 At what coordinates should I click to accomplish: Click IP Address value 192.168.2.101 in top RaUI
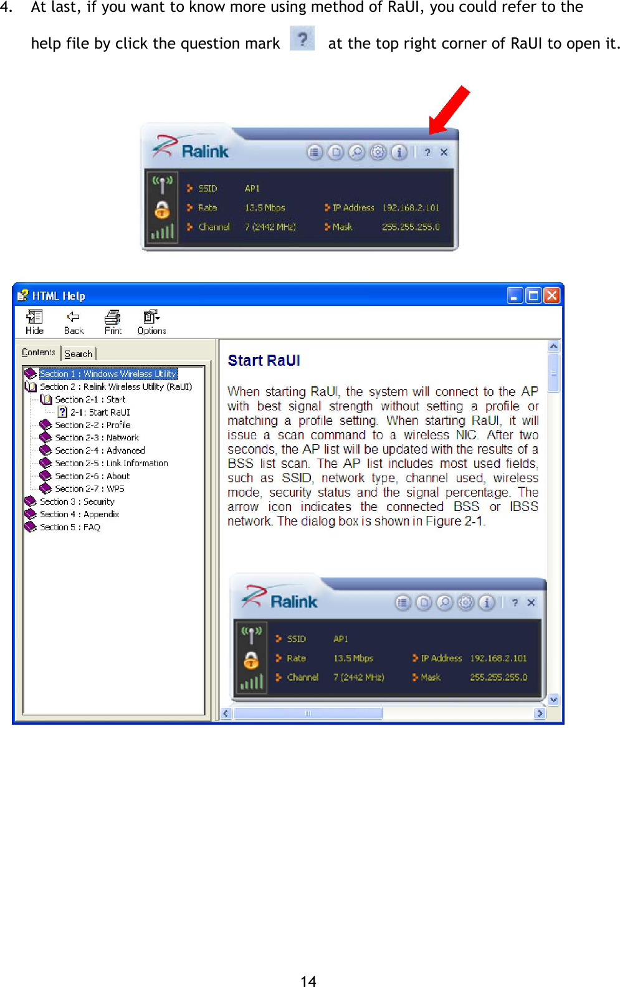411,207
